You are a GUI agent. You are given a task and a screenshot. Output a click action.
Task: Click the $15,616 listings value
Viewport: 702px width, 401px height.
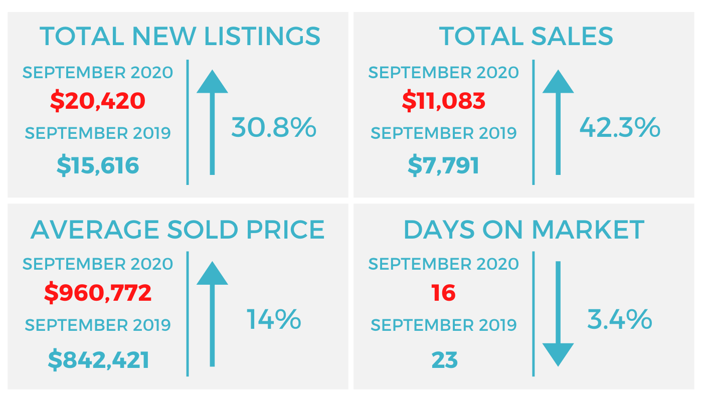point(98,165)
